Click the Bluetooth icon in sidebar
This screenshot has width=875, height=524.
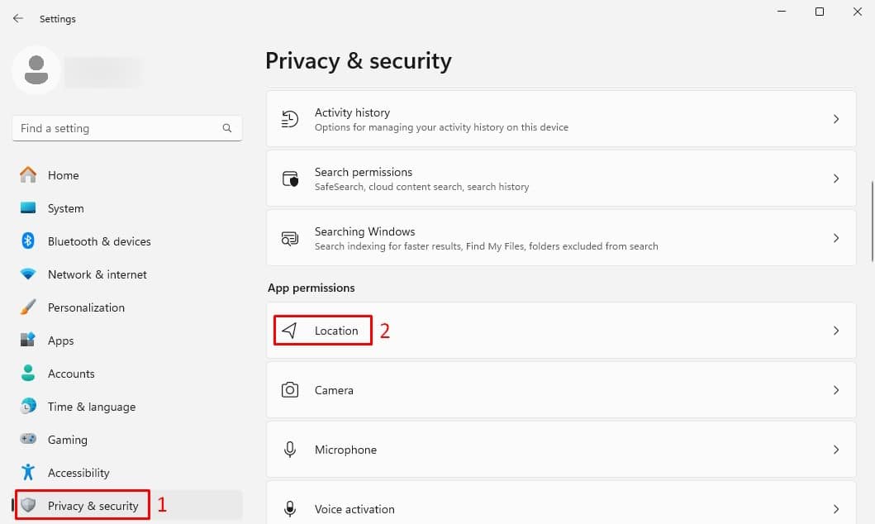click(x=28, y=241)
